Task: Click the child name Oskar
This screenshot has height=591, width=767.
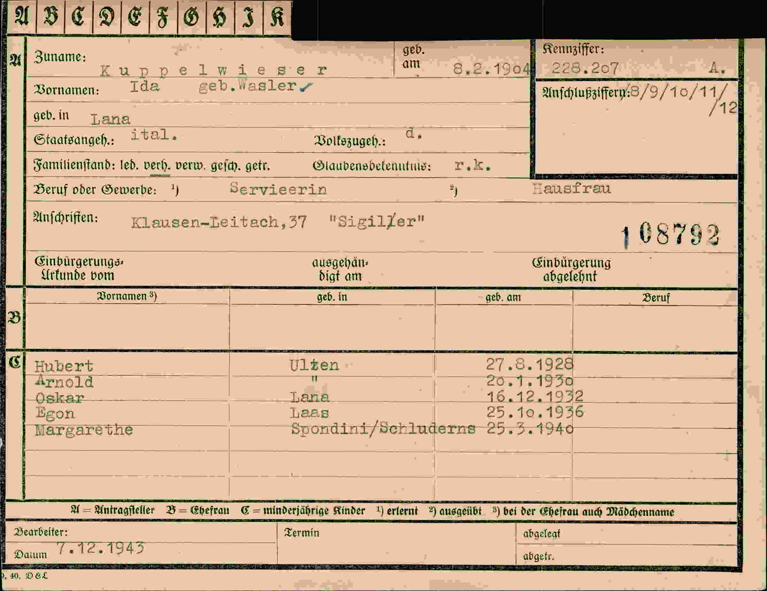Action: click(x=60, y=398)
